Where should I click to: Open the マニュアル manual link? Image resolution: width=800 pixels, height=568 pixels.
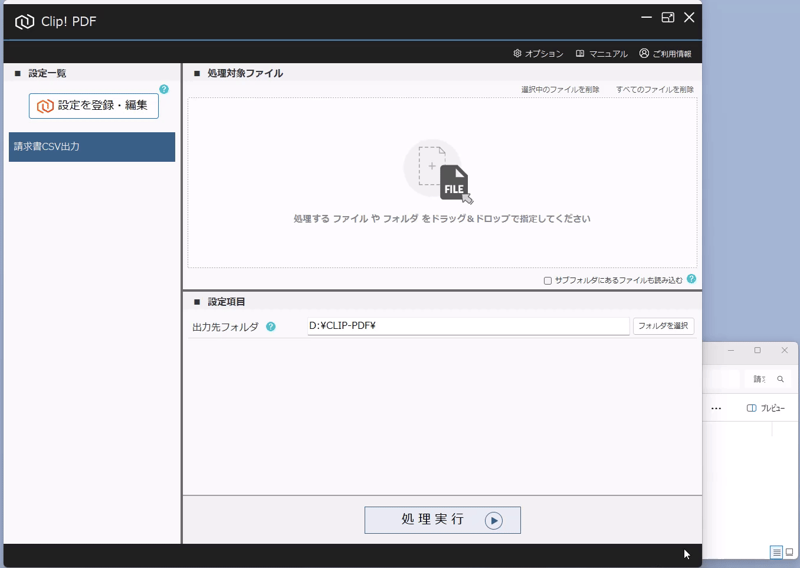point(602,54)
